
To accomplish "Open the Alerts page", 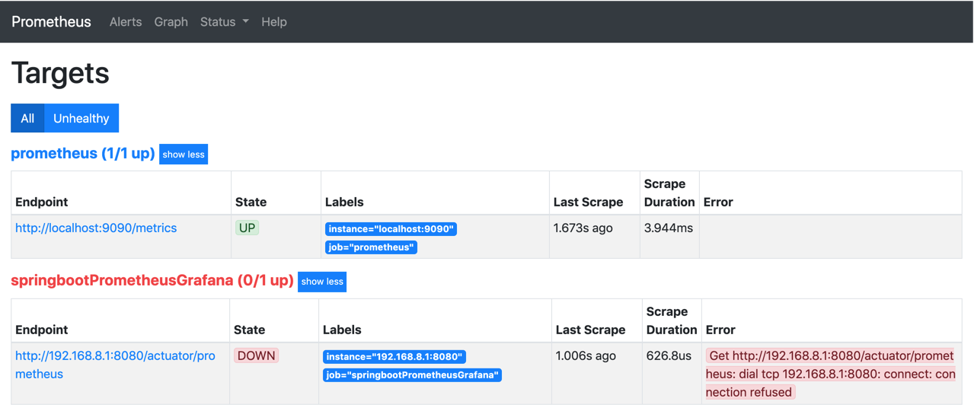I will (x=126, y=22).
